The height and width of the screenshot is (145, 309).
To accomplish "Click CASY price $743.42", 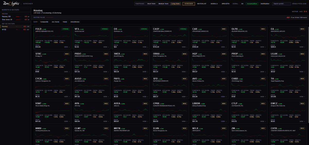I will pos(156,47).
